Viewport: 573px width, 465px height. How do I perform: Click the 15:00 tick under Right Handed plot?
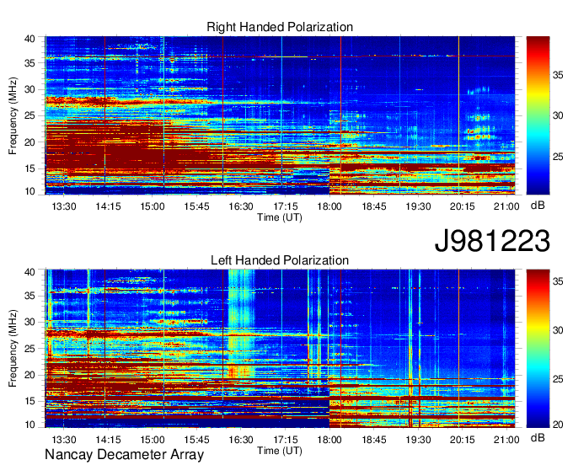pos(153,206)
